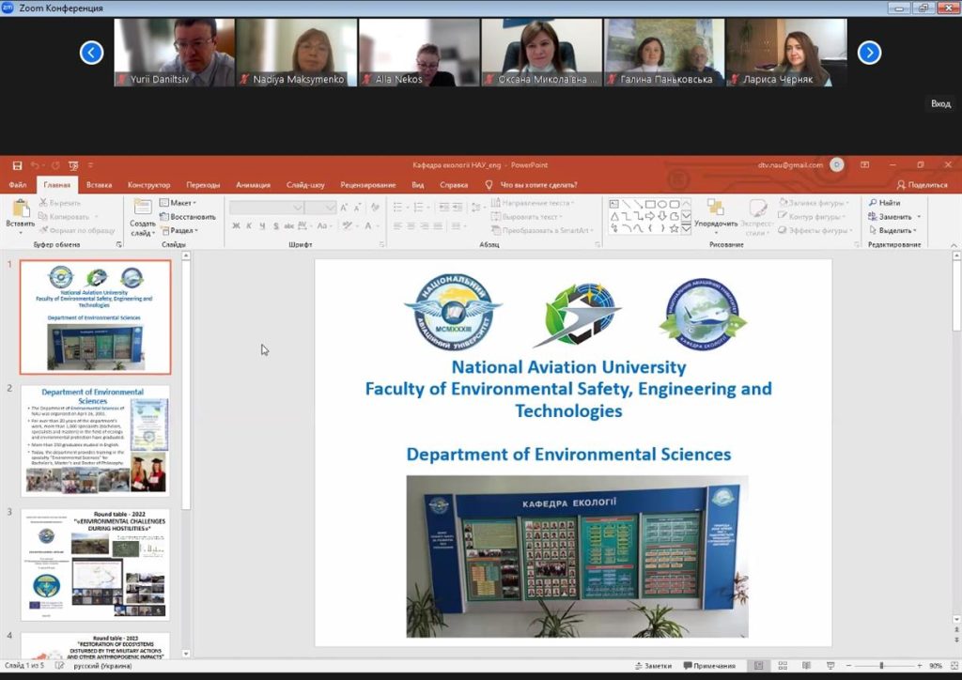Click the zoom slider in status bar
Viewport: 962px width, 680px height.
tap(880, 666)
